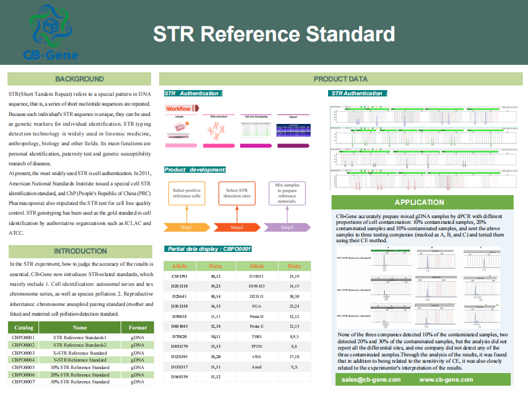
Task: Click the orange Step1 arrow
Action: 187,227
